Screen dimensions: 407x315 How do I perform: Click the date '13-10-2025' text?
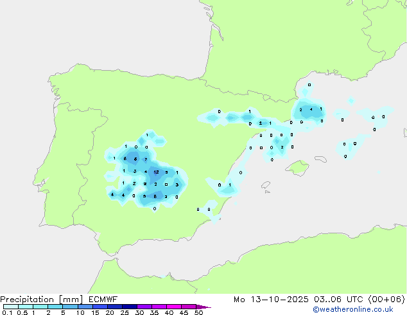point(279,300)
